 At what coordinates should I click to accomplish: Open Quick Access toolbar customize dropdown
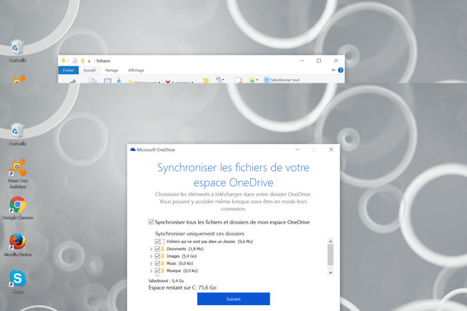89,61
